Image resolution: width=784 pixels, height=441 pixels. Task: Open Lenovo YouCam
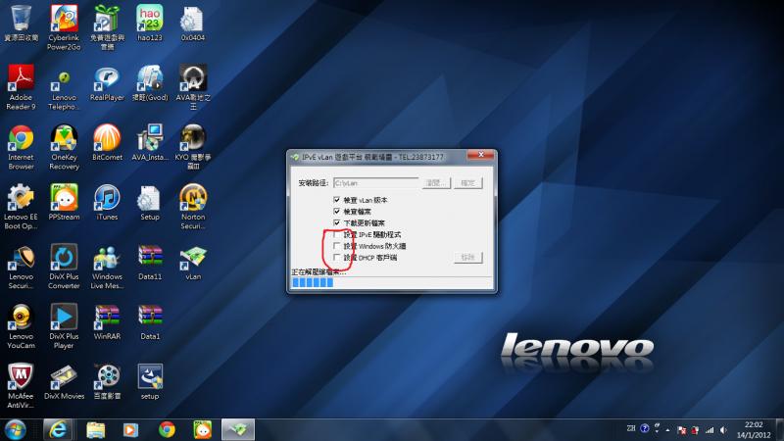(x=21, y=325)
